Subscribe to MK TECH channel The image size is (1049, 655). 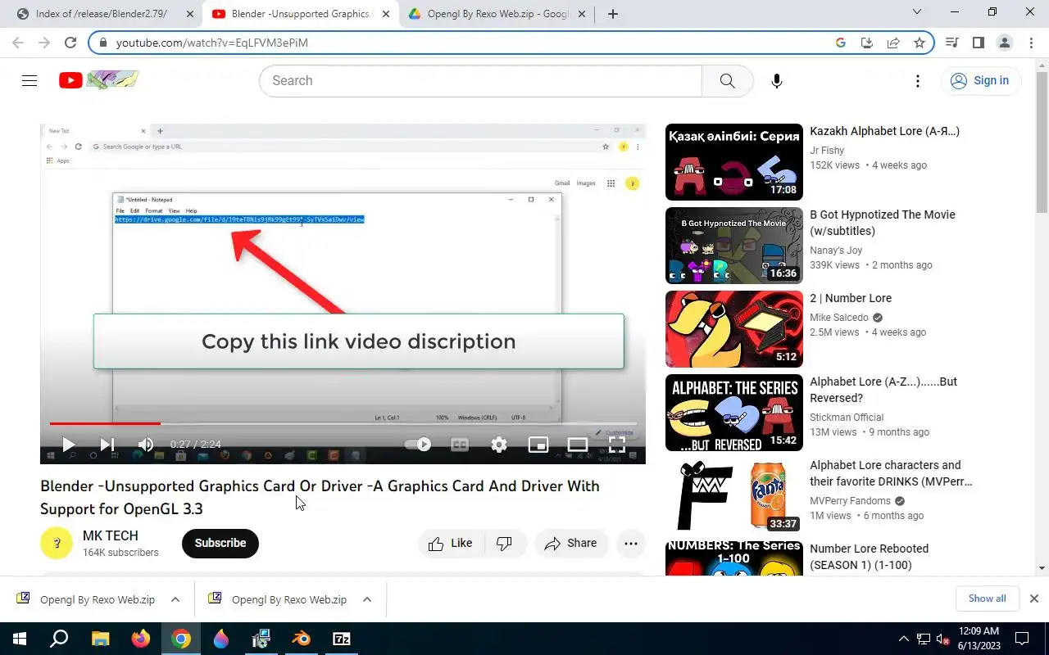pyautogui.click(x=220, y=543)
